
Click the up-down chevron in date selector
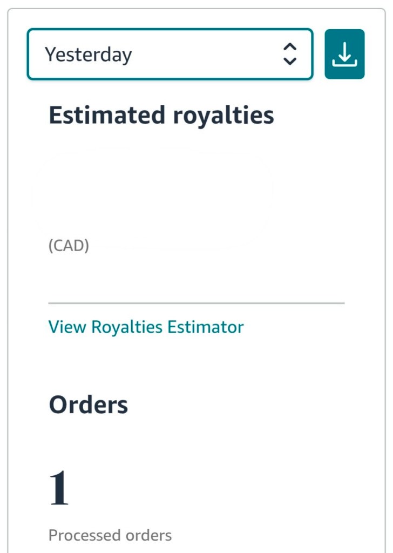(290, 54)
